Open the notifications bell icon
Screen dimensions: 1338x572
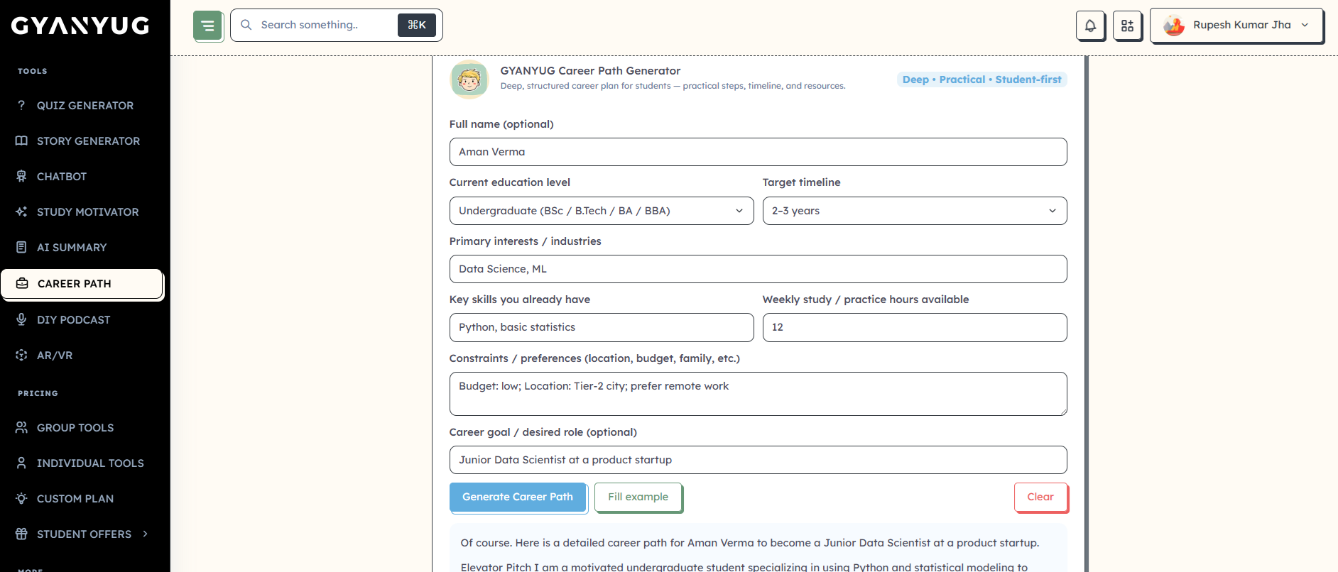click(x=1090, y=26)
